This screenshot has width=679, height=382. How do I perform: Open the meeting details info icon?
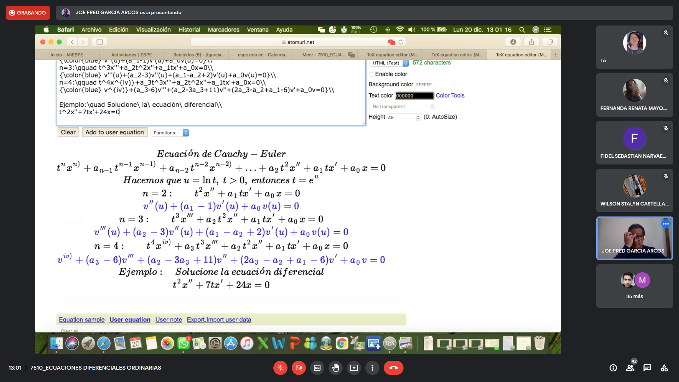pos(613,368)
